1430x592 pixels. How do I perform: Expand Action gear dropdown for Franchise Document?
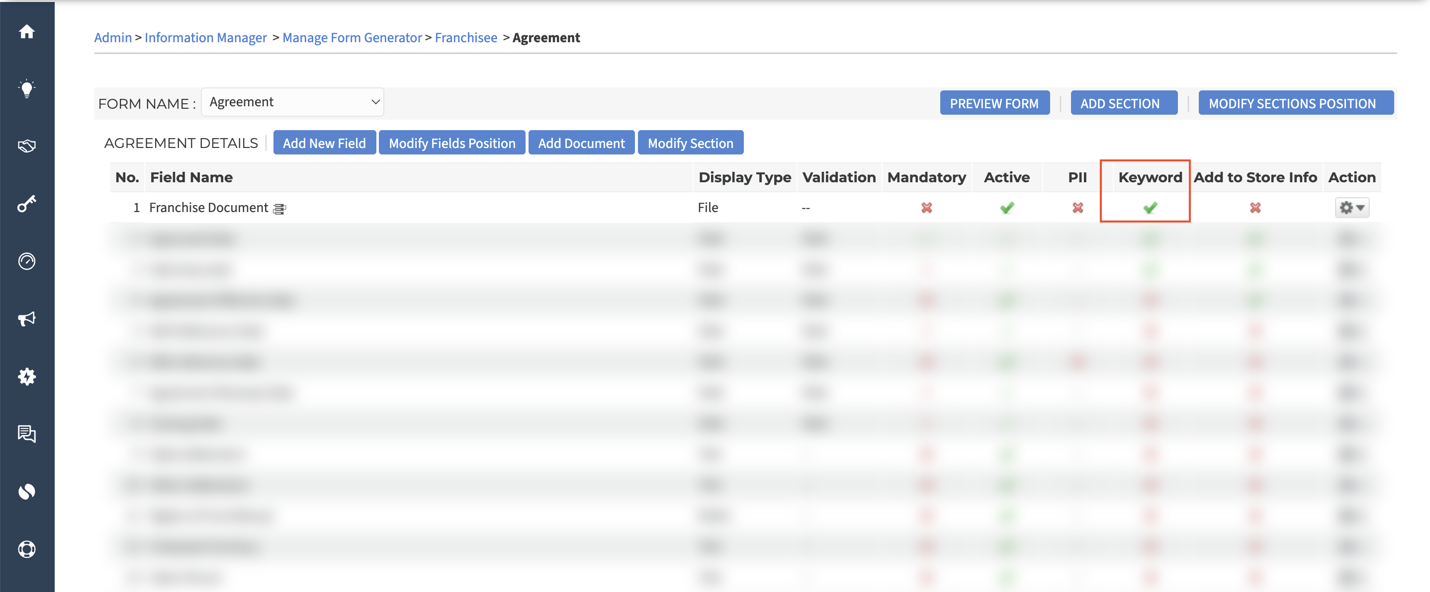click(1352, 208)
